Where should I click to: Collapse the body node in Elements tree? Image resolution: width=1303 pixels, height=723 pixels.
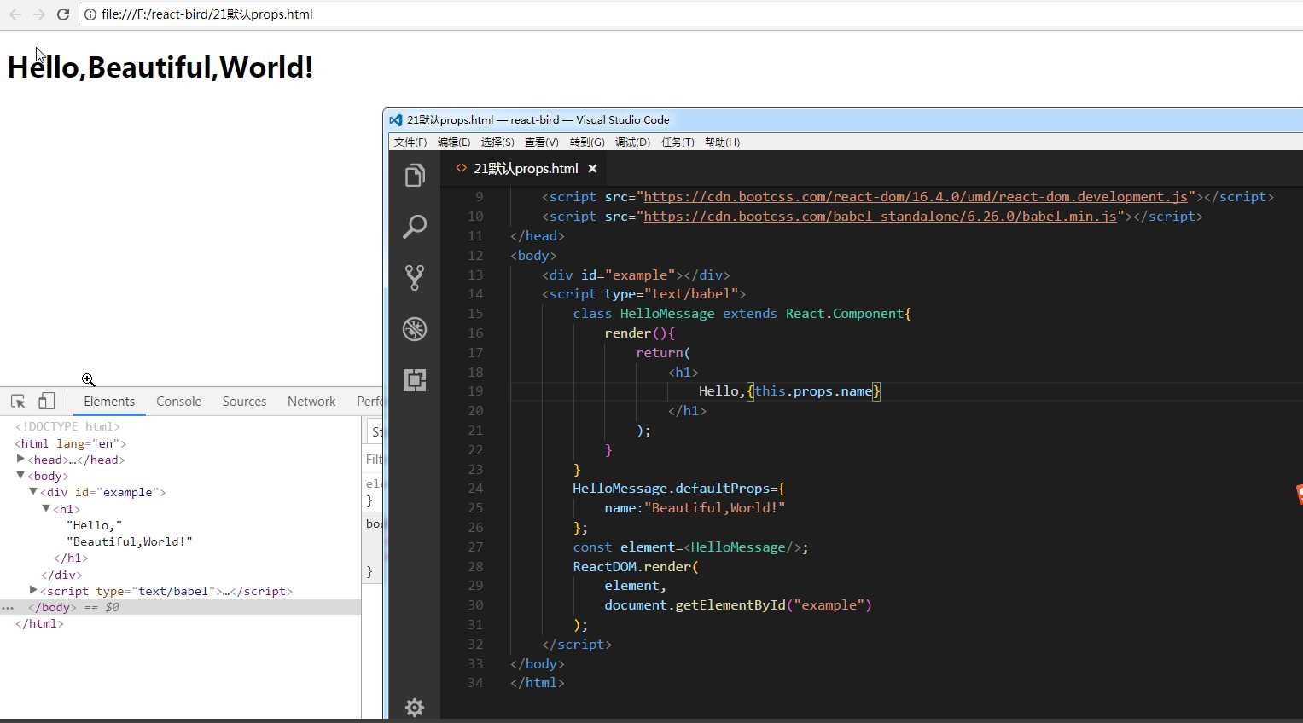coord(20,476)
